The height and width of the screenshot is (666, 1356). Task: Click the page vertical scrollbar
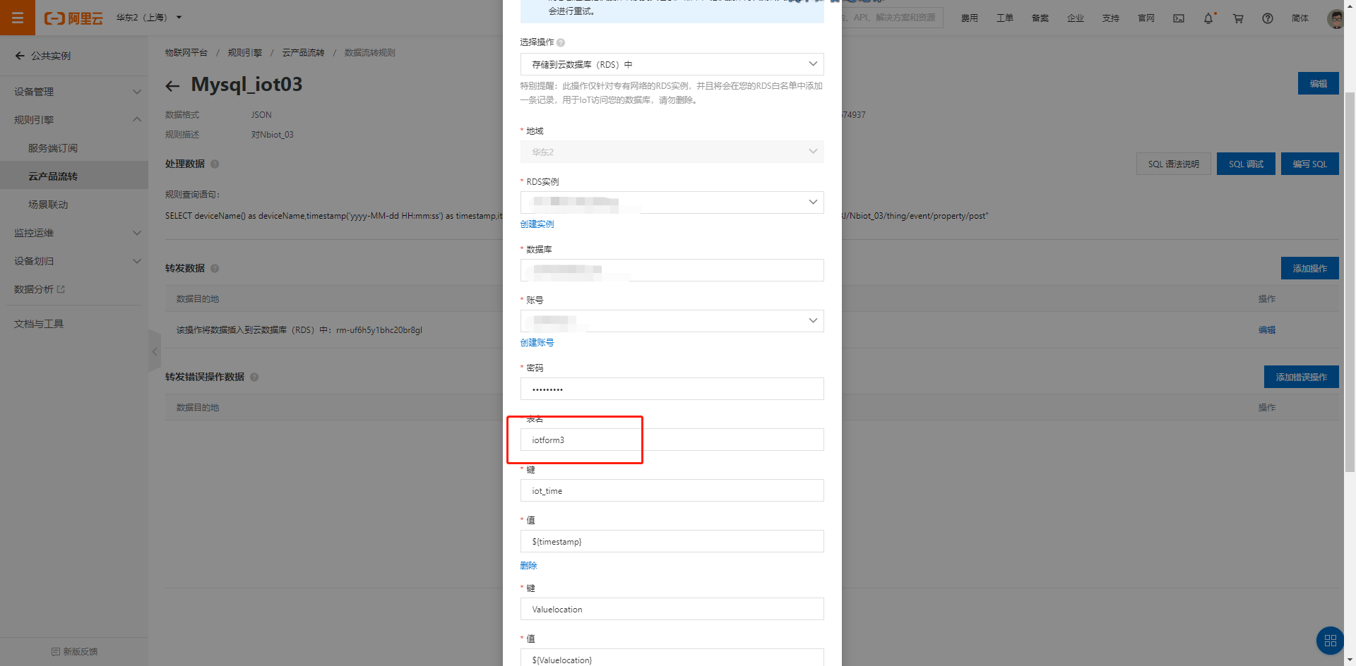[1350, 282]
